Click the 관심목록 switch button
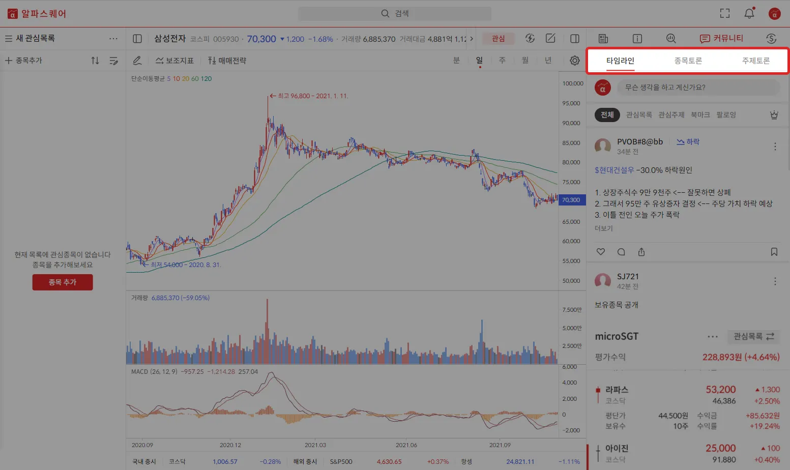The width and height of the screenshot is (790, 470). tap(753, 337)
